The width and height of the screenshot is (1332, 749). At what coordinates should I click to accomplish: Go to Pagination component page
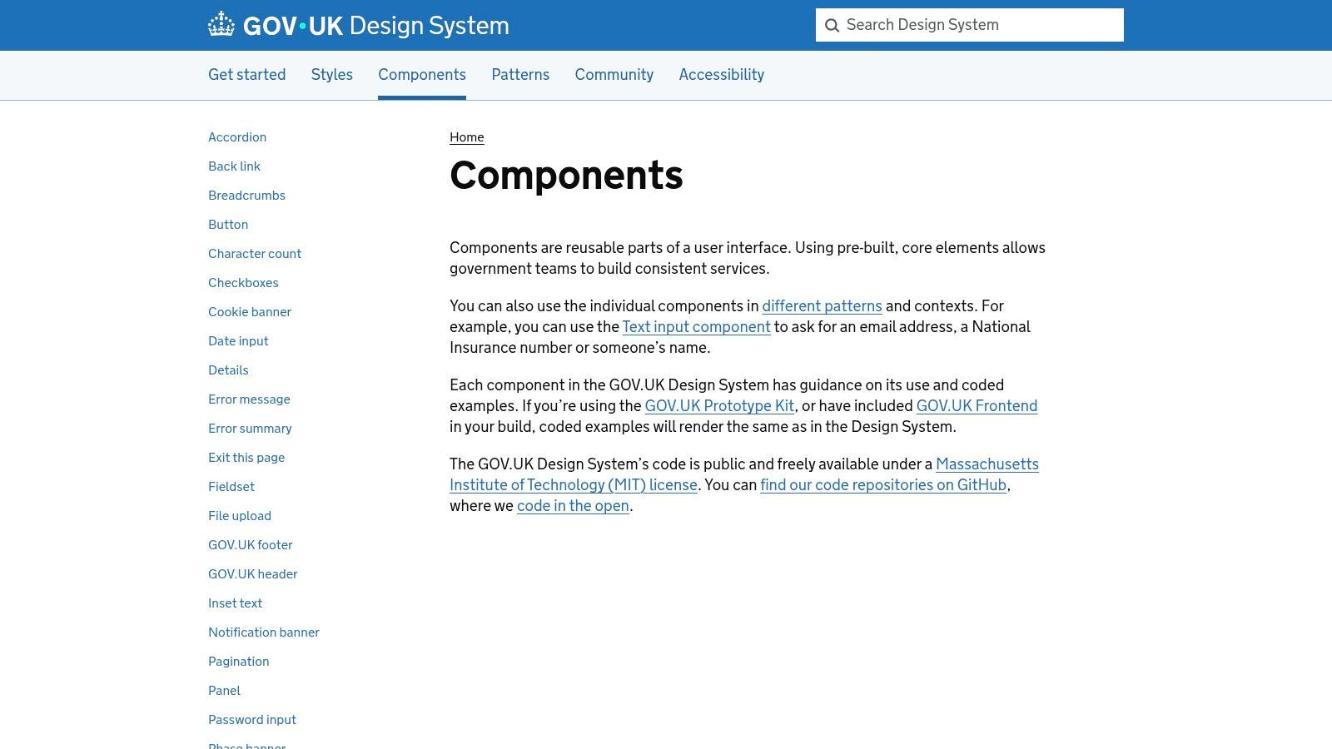point(239,662)
